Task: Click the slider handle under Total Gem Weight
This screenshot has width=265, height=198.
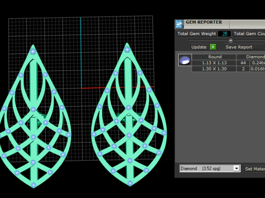Action: click(231, 40)
